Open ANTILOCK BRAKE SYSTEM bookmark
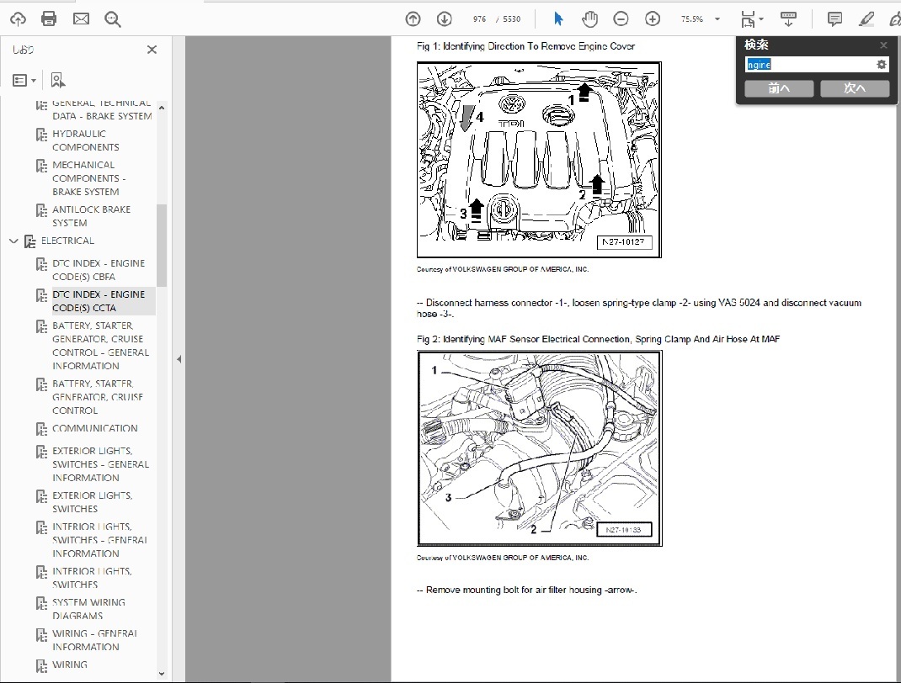This screenshot has width=901, height=683. point(92,216)
